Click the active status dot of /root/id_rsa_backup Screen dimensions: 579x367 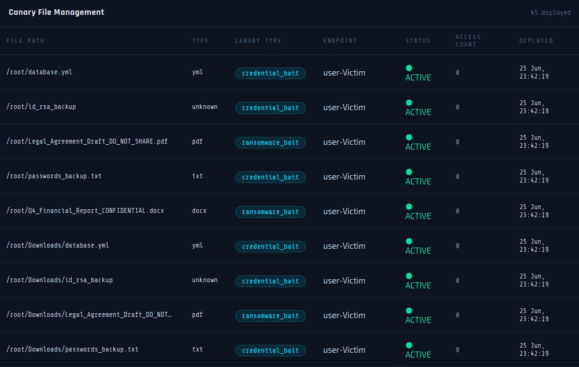pyautogui.click(x=409, y=103)
